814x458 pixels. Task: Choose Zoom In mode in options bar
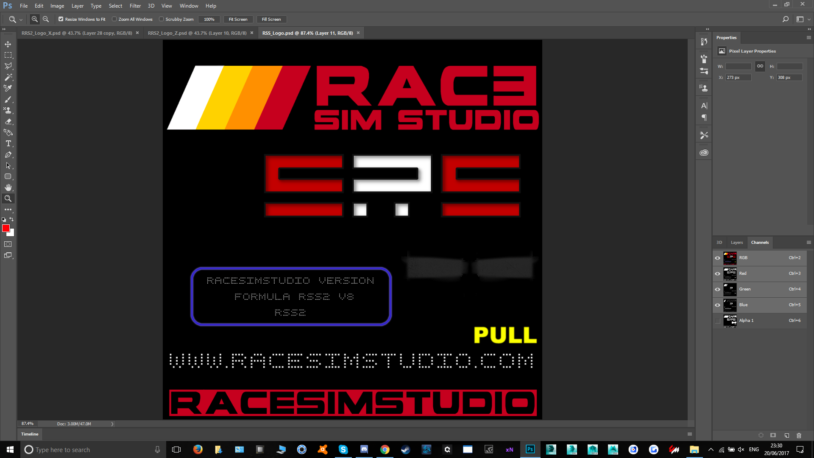tap(35, 19)
